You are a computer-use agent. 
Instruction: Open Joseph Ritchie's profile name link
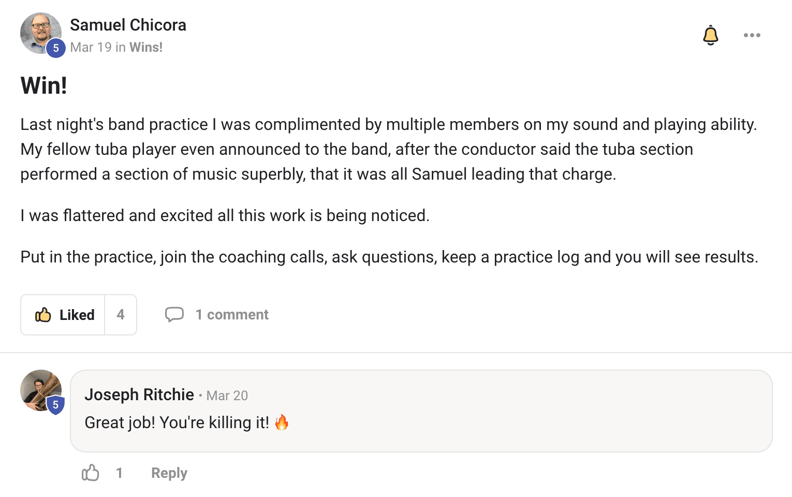coord(139,394)
